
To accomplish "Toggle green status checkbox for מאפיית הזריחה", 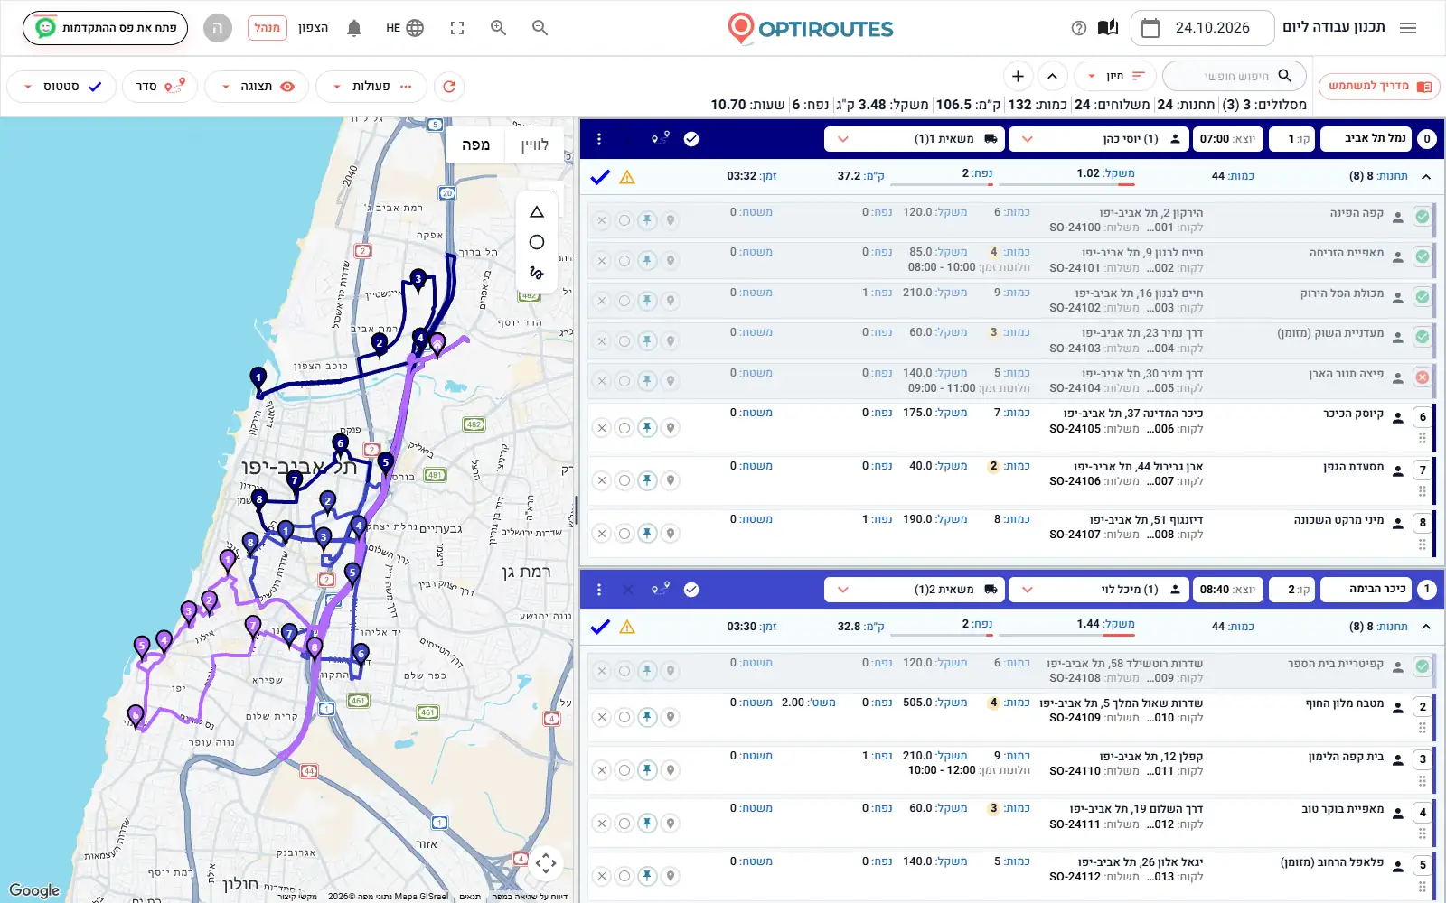I will 1423,256.
